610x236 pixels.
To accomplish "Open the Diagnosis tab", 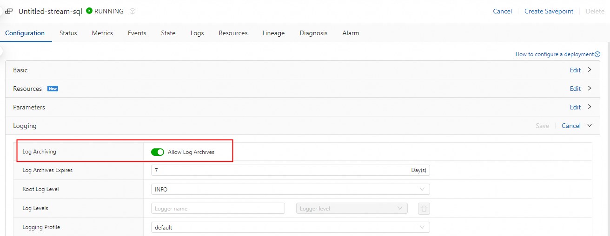I will point(313,33).
